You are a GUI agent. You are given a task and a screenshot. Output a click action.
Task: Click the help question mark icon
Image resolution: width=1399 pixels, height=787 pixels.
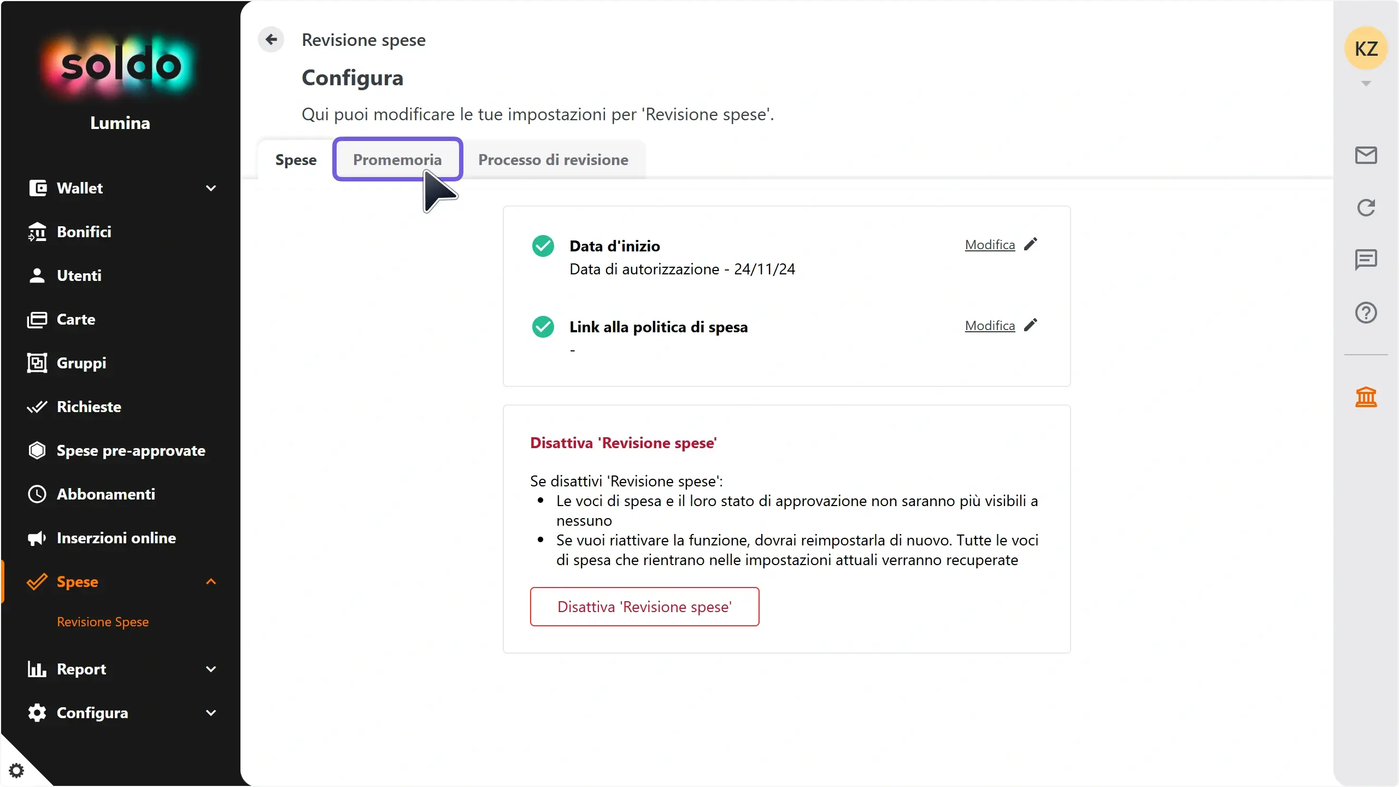point(1366,313)
